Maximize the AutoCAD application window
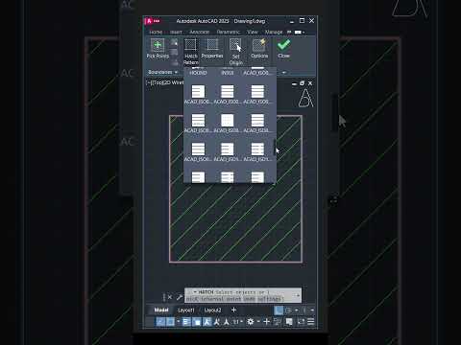 tap(302, 21)
